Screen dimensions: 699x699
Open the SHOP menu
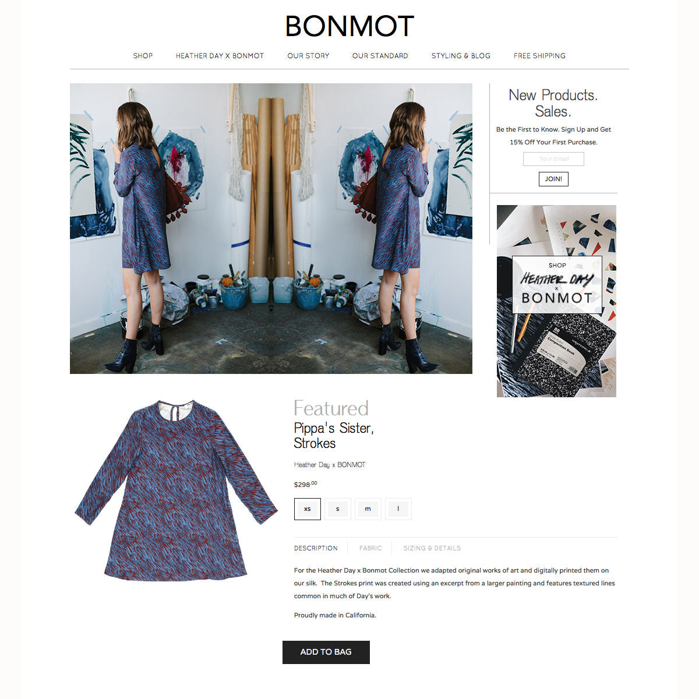coord(143,56)
